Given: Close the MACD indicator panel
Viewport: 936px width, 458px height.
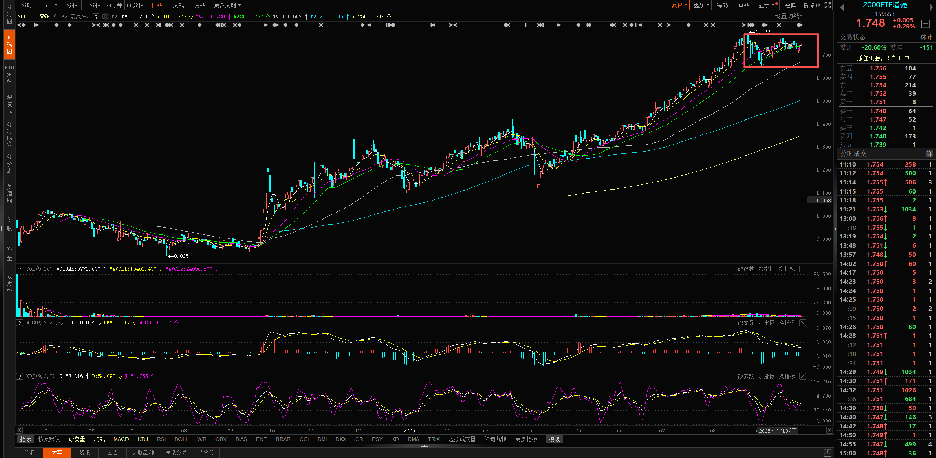Looking at the screenshot, I should pos(802,322).
